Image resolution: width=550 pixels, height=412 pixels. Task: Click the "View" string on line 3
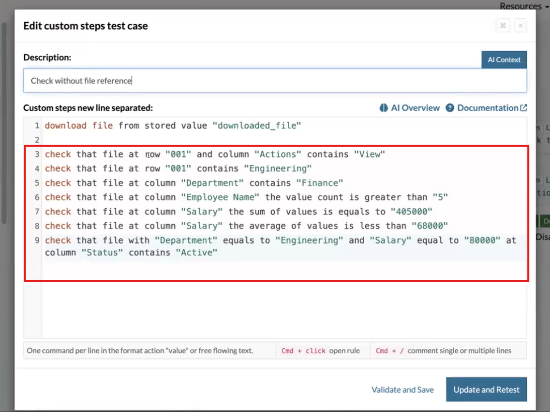[x=370, y=154]
